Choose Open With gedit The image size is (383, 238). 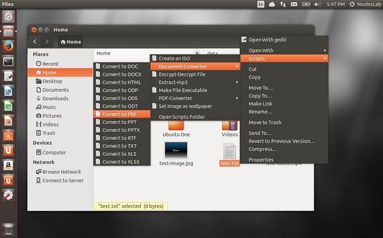284,40
